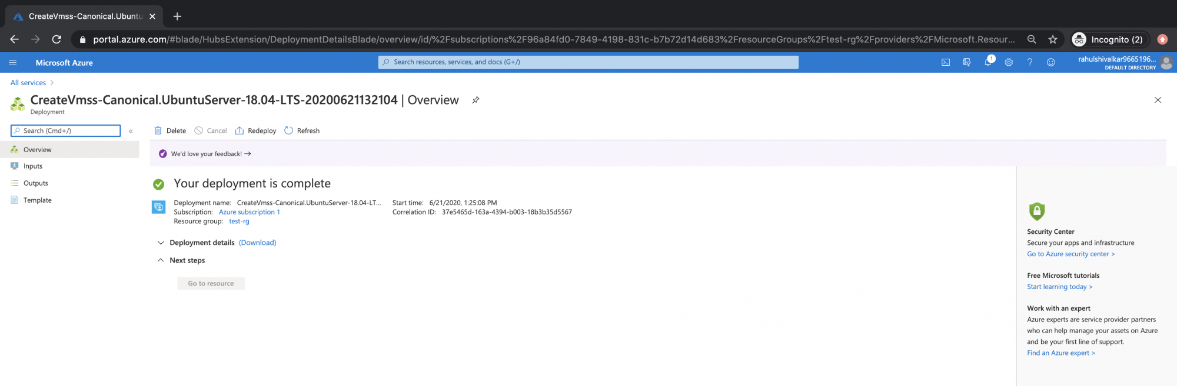Open Cloud Shell from the top bar
1177x386 pixels.
coord(946,62)
